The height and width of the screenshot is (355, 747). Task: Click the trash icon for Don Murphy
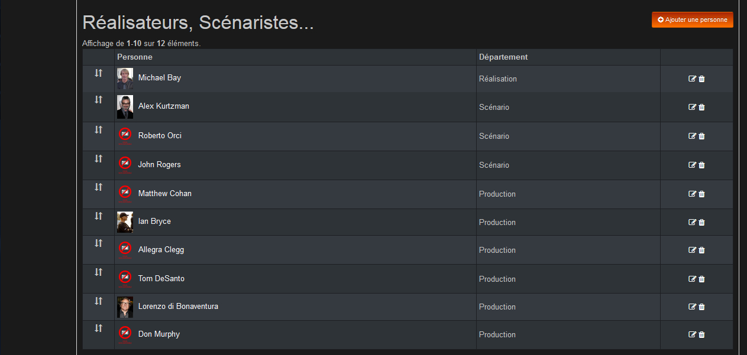pos(701,335)
